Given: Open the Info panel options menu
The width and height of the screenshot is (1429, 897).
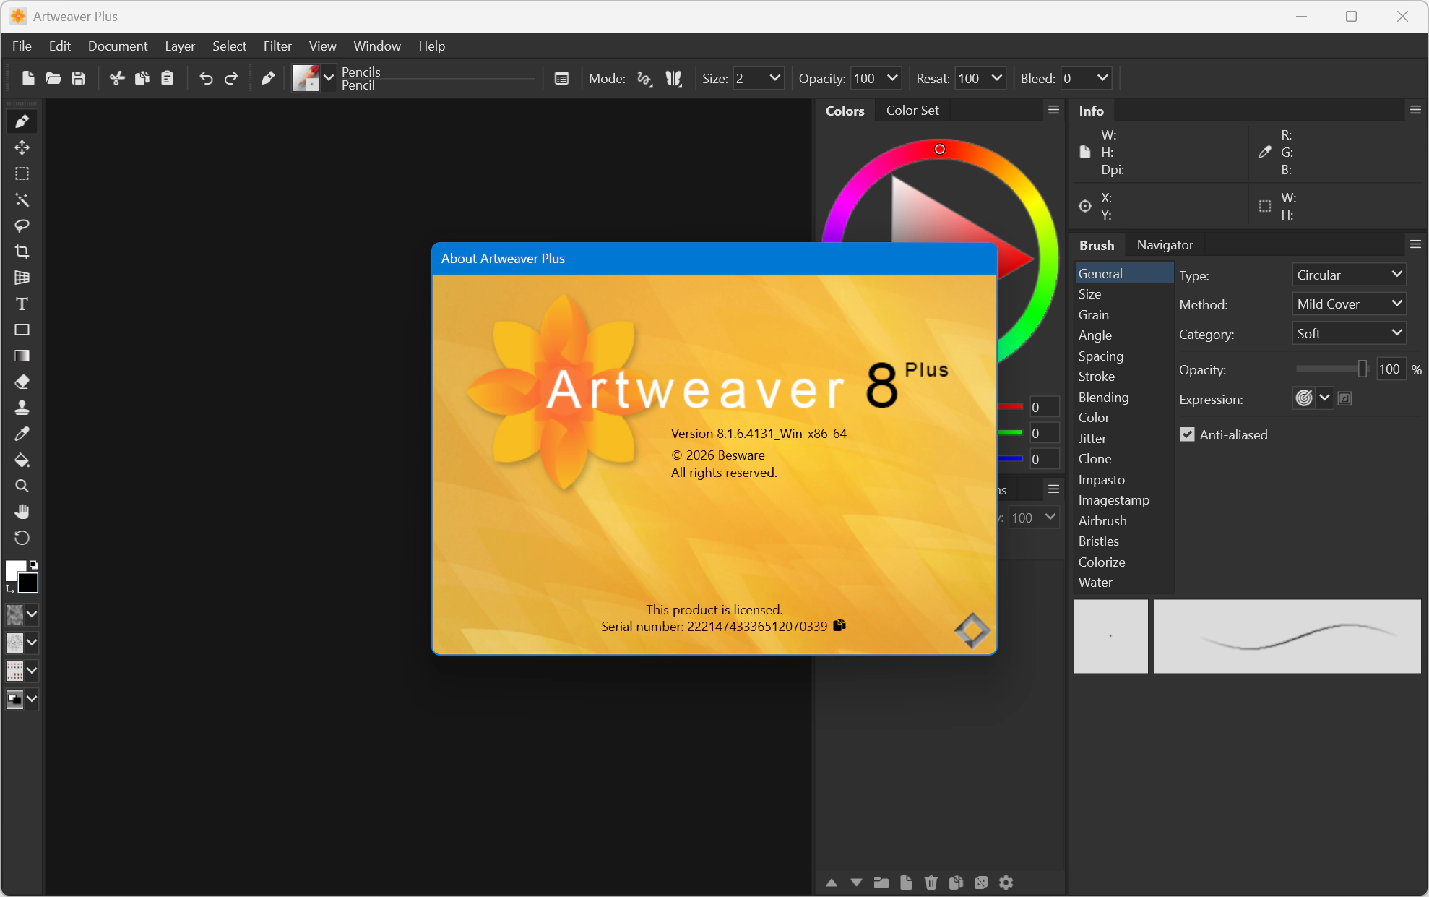Looking at the screenshot, I should click(x=1415, y=110).
